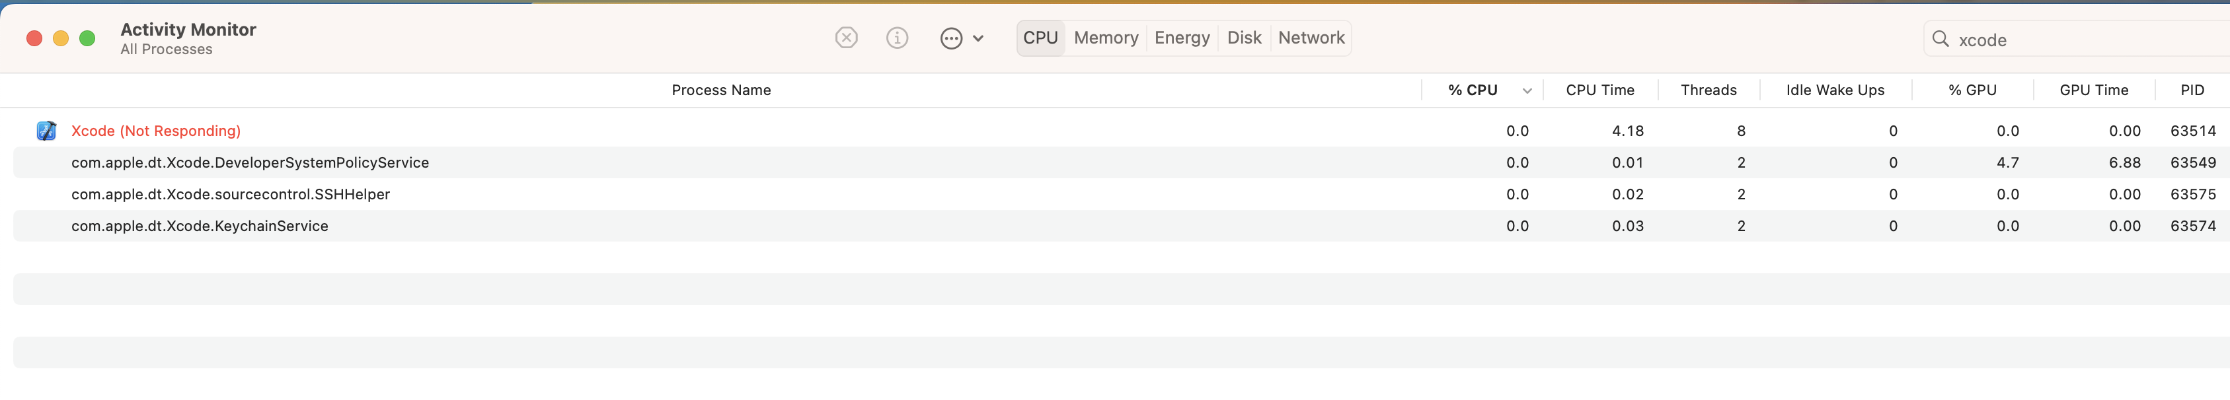Open the ellipsis more-actions menu
2230x400 pixels.
click(x=951, y=39)
